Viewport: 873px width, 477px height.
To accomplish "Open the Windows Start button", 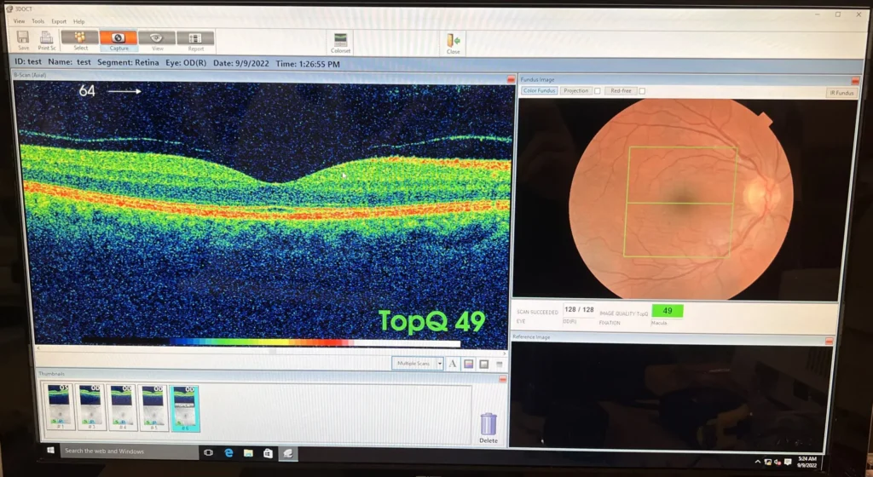I will (50, 451).
